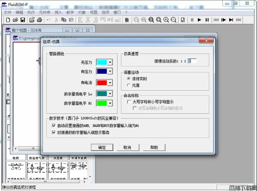Click the down arrow of library vertical scrollbar

[x=90, y=176]
